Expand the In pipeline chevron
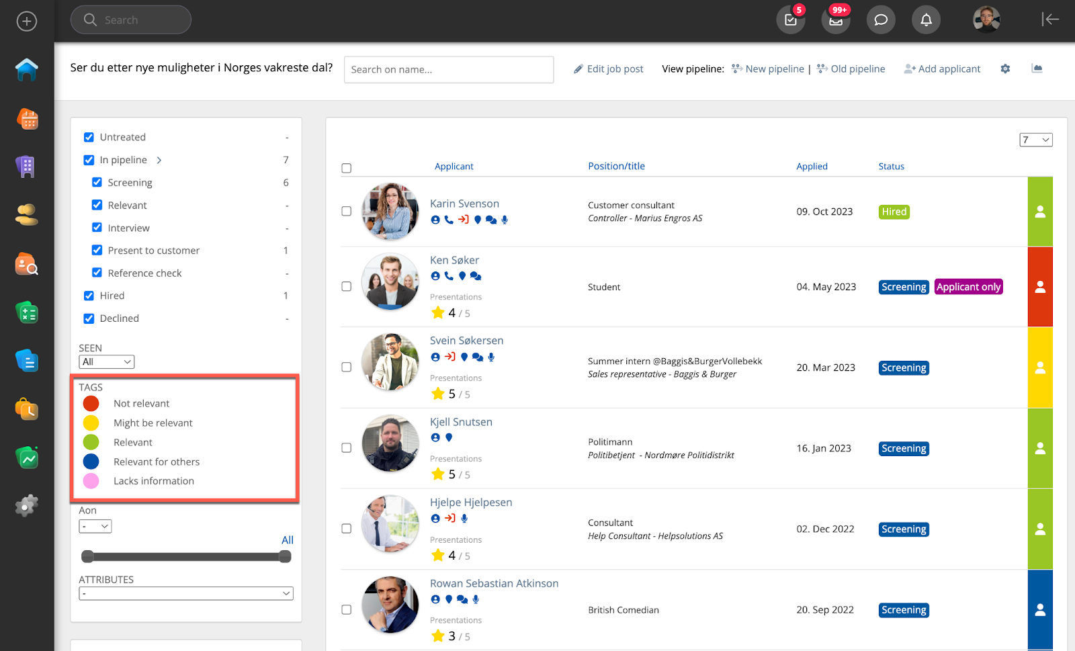The width and height of the screenshot is (1075, 651). tap(159, 160)
